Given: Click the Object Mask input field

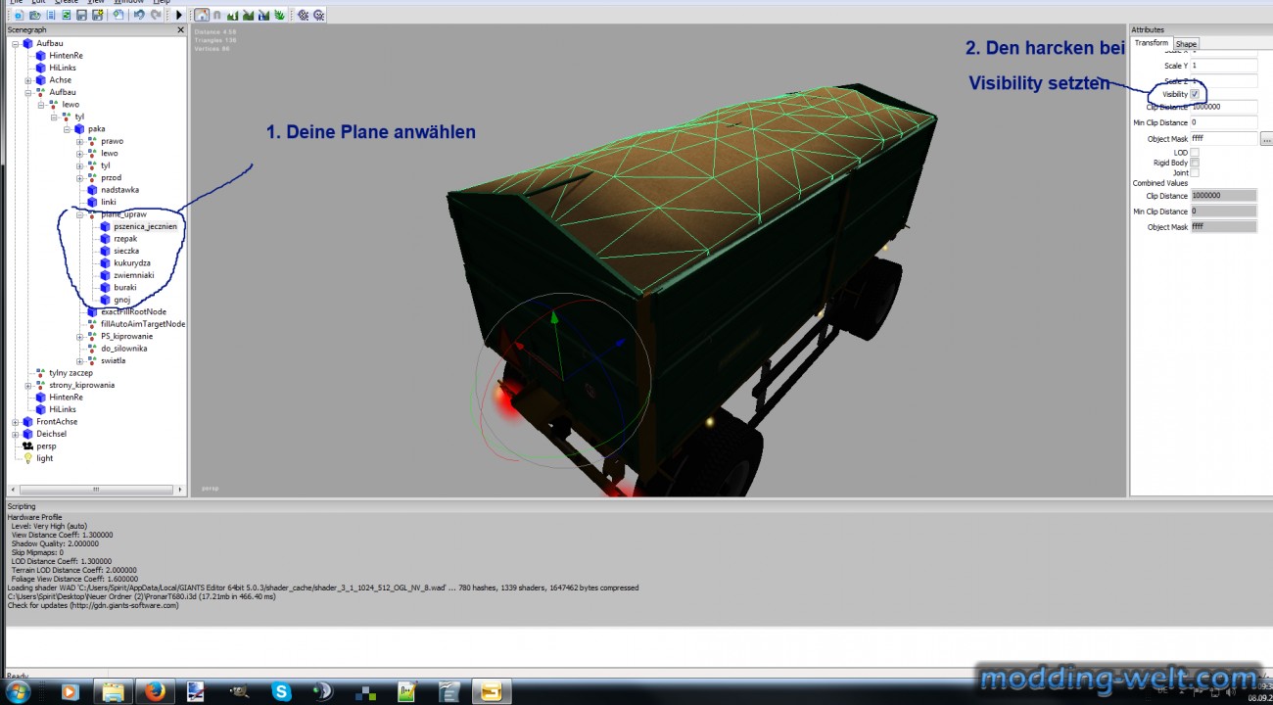Looking at the screenshot, I should pyautogui.click(x=1223, y=139).
